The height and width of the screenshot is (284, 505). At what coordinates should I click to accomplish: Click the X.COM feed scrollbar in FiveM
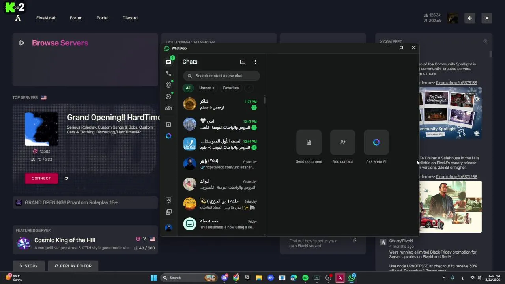pyautogui.click(x=491, y=54)
